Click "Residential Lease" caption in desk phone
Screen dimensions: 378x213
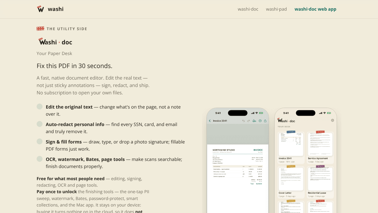click(317, 193)
